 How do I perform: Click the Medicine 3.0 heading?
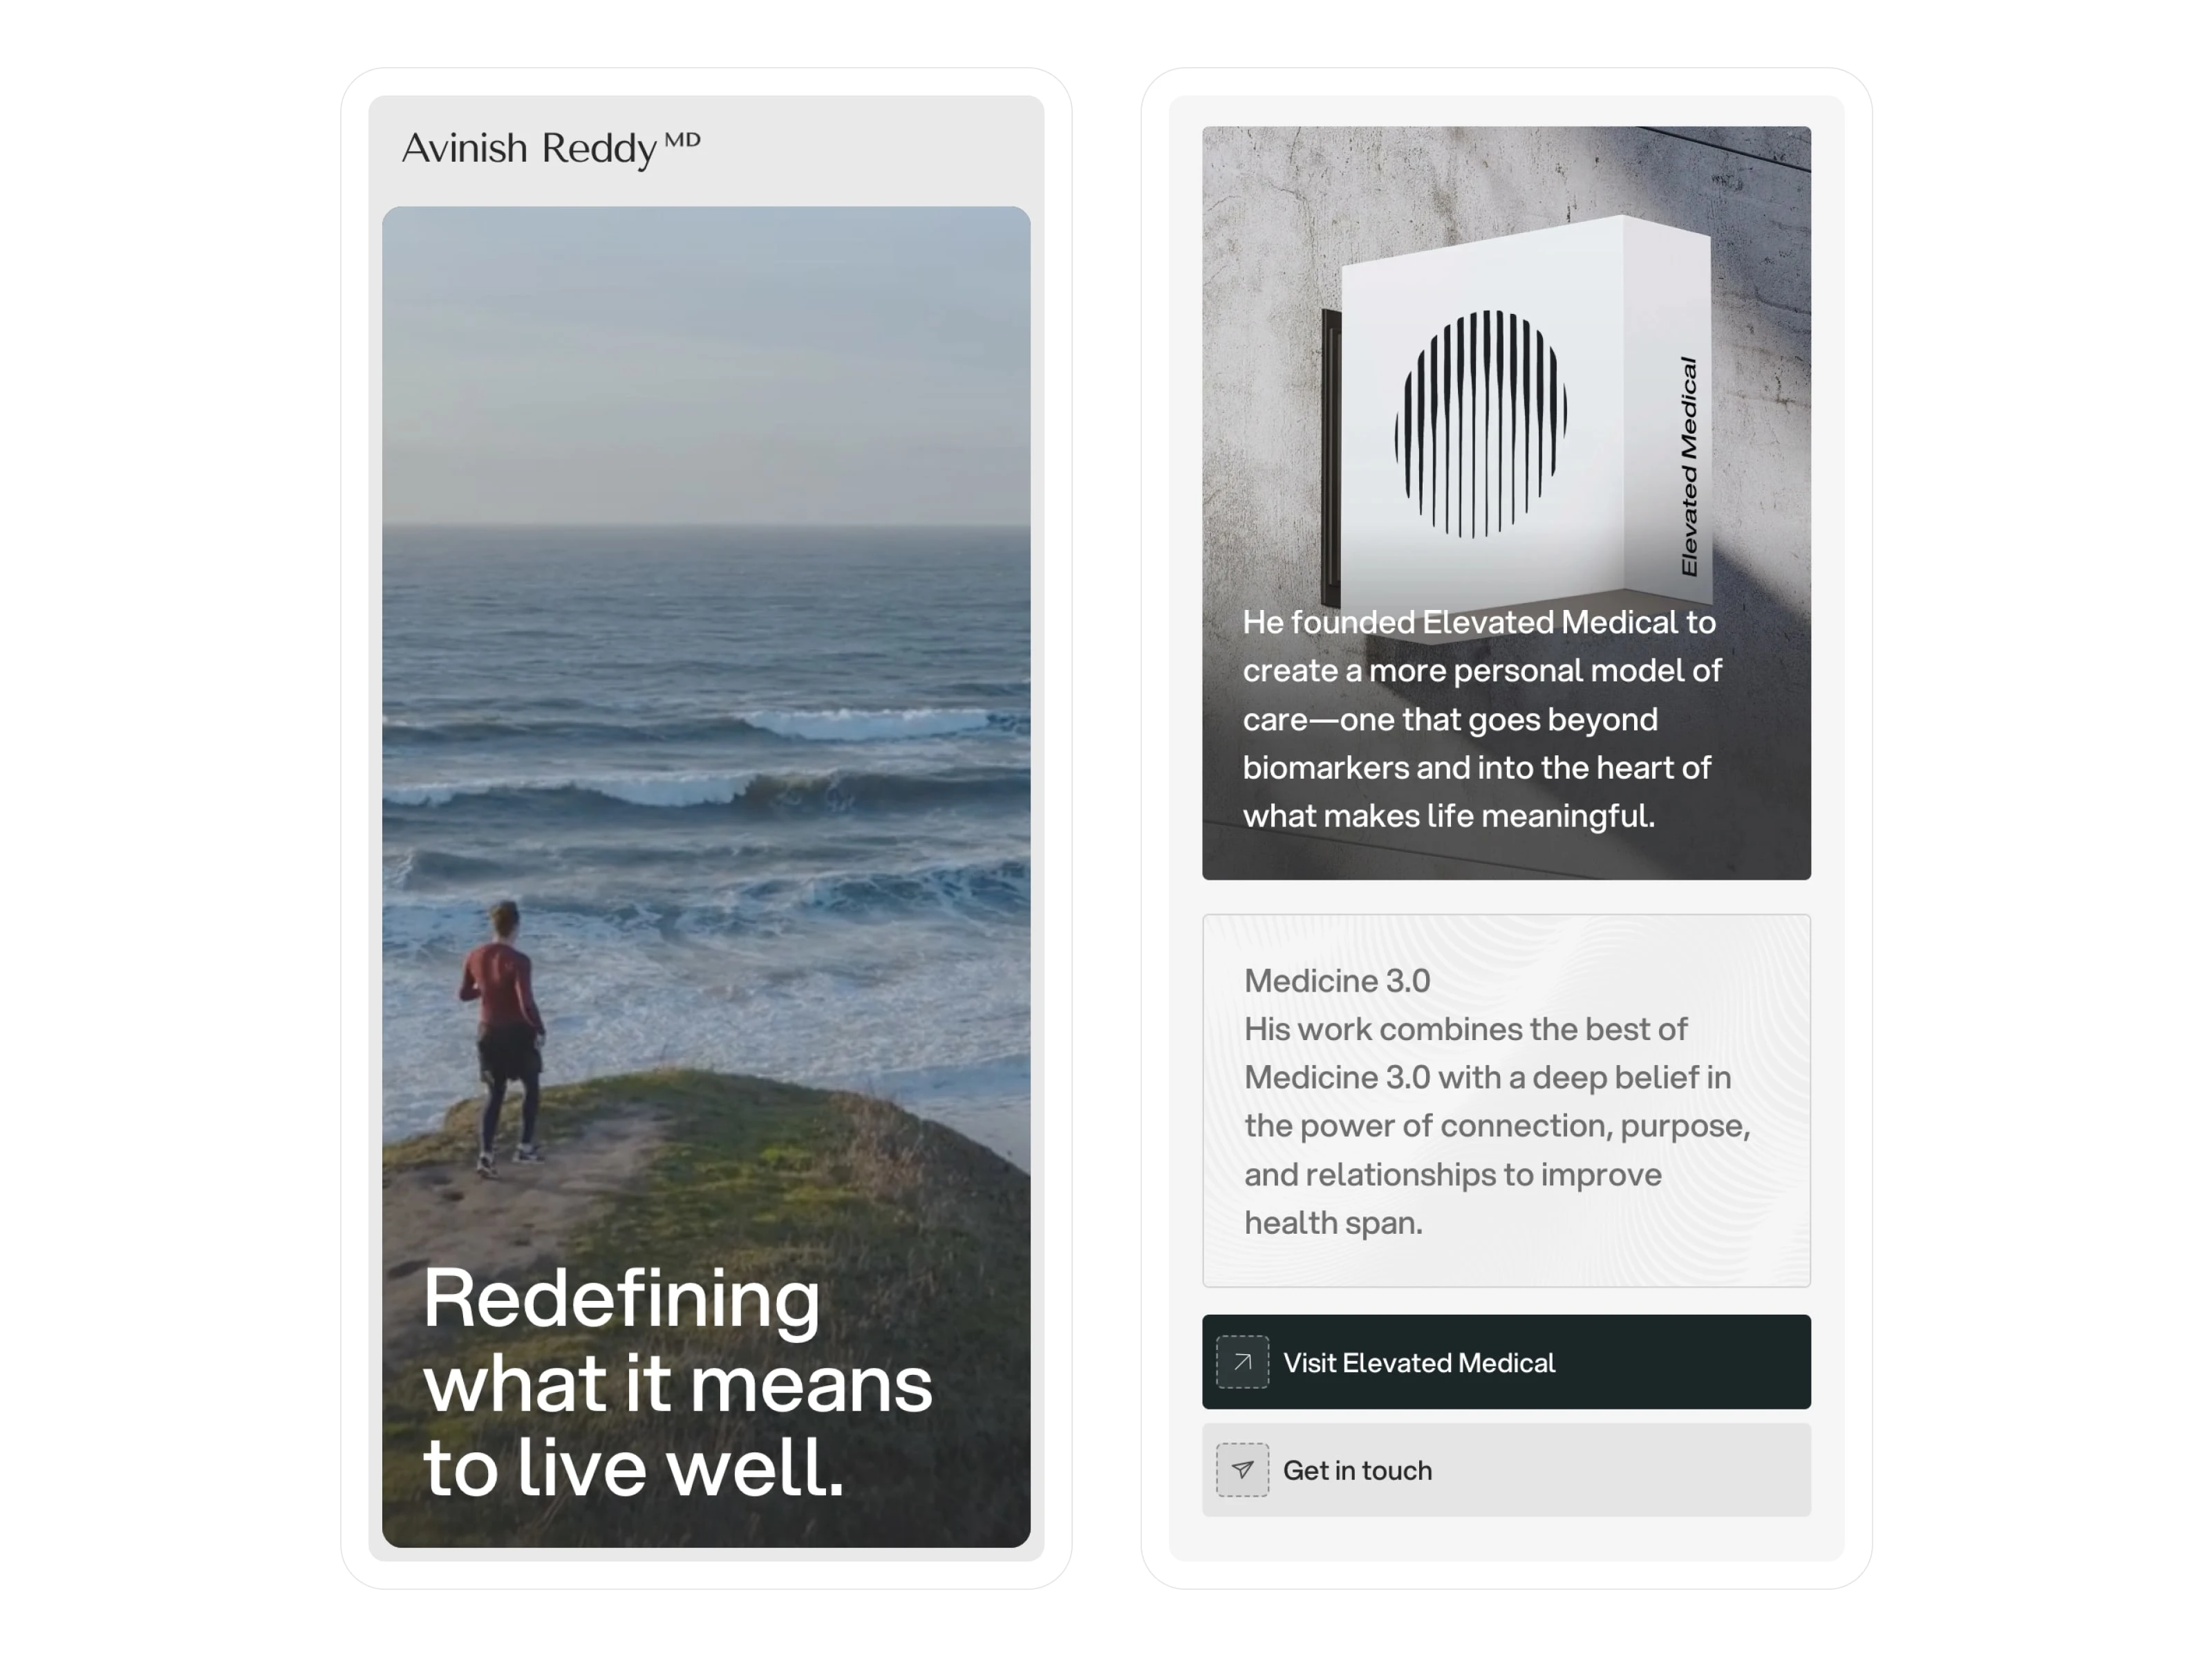[x=1337, y=981]
